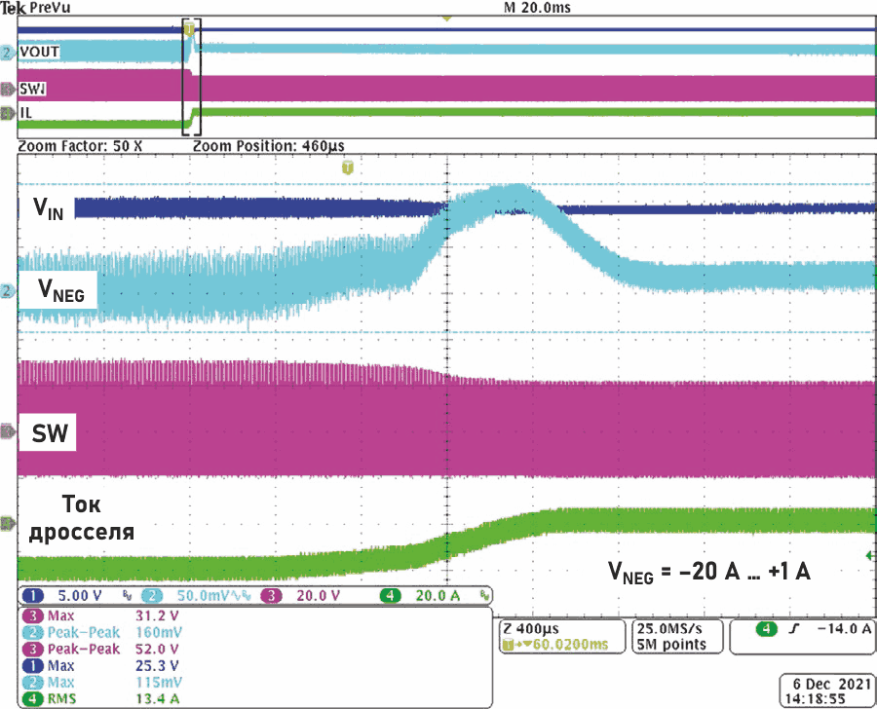Click the '5.00 V' channel 1 scale

point(80,595)
